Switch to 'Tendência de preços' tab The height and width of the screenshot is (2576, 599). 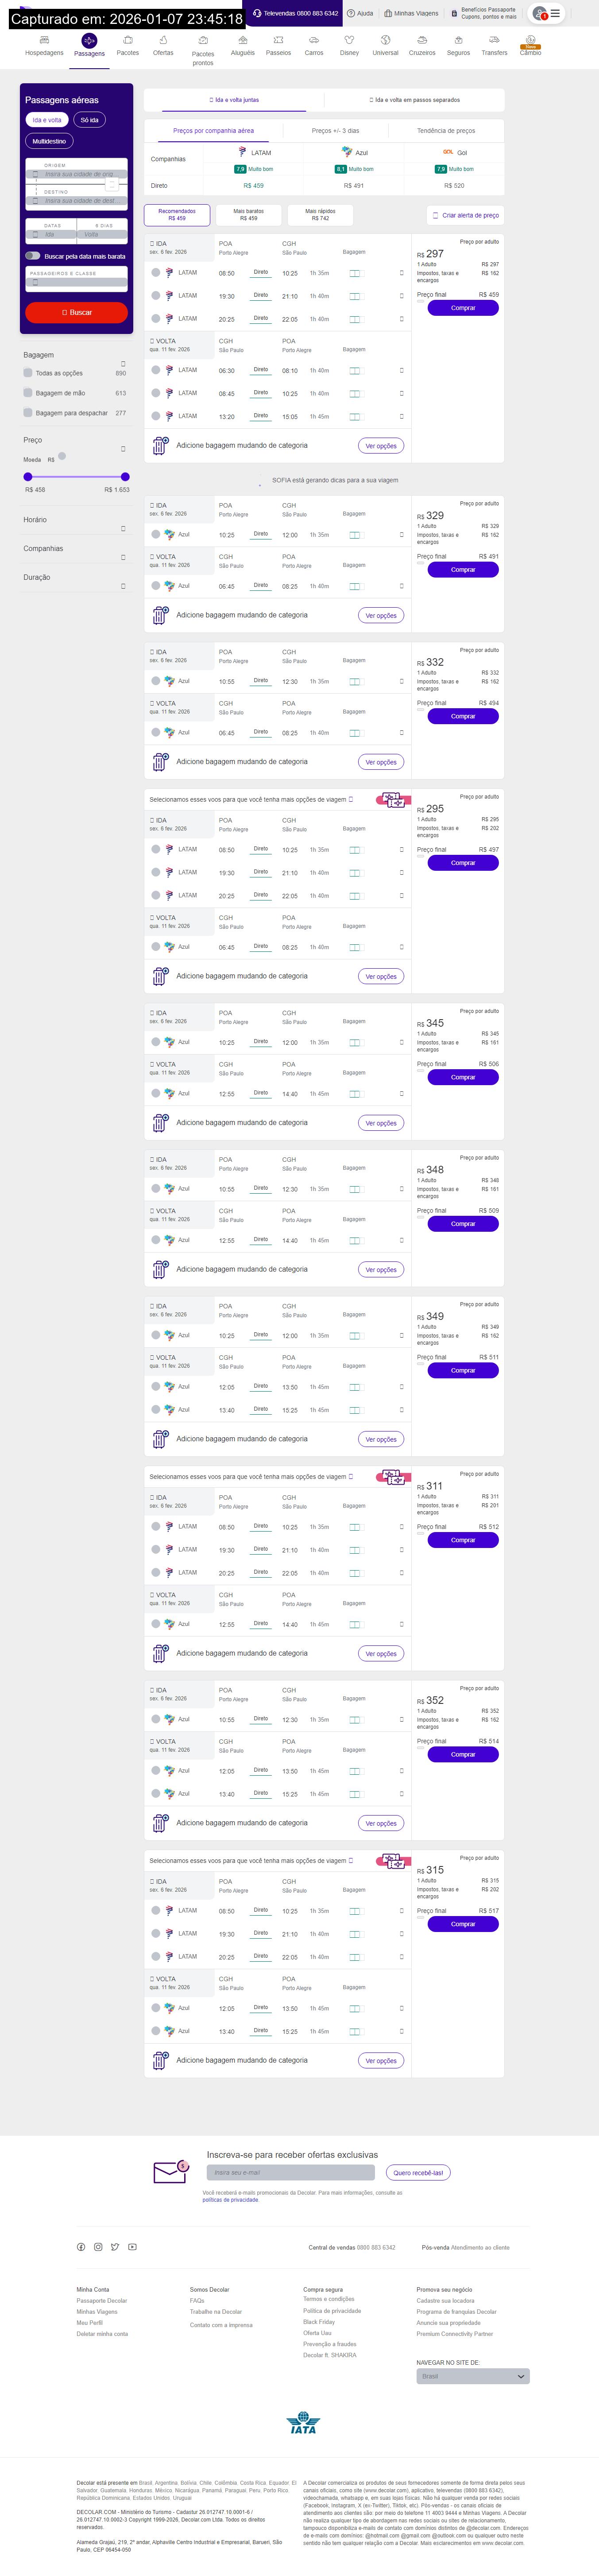pos(446,131)
